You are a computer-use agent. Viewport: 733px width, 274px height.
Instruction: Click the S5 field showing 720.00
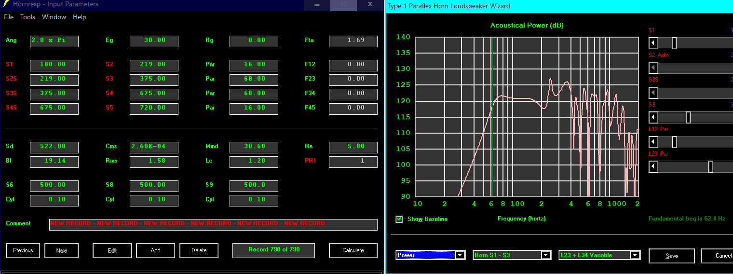point(154,109)
